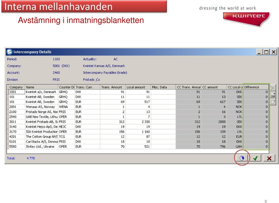Viewport: 279px width, 203px height.
Task: Click the CC Trans. Amount column header
Action: (x=189, y=87)
